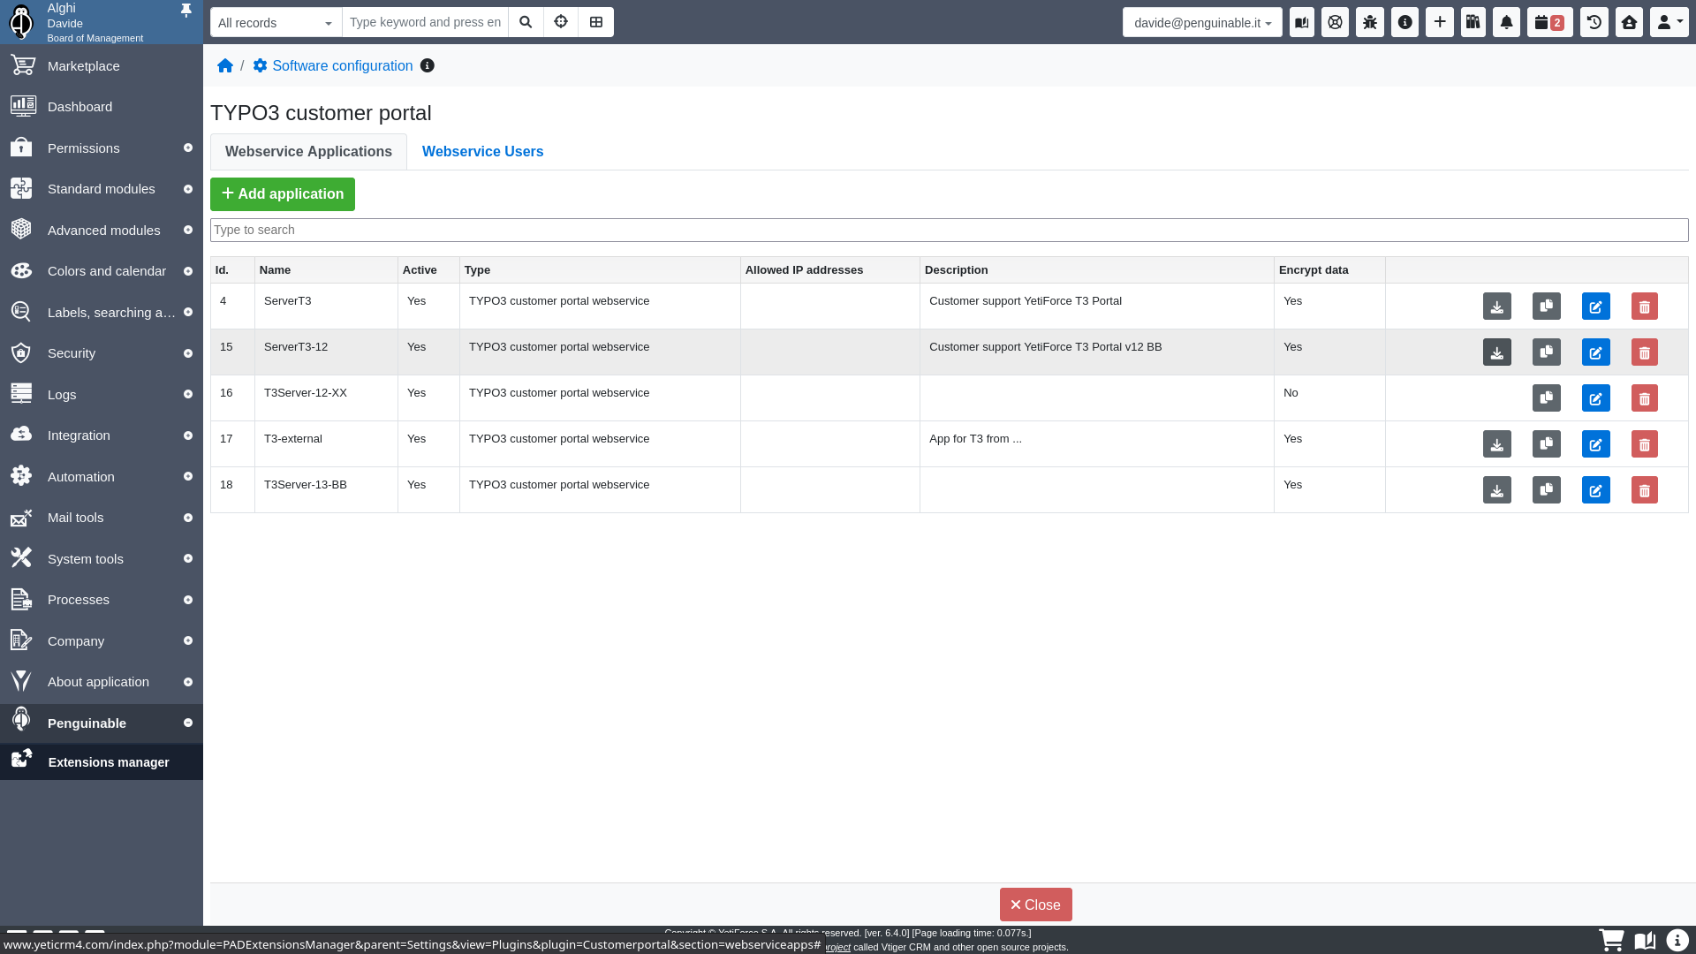Edit the T3Server-12-XX application

[x=1595, y=398]
